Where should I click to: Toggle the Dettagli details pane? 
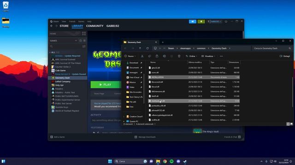pos(285,56)
